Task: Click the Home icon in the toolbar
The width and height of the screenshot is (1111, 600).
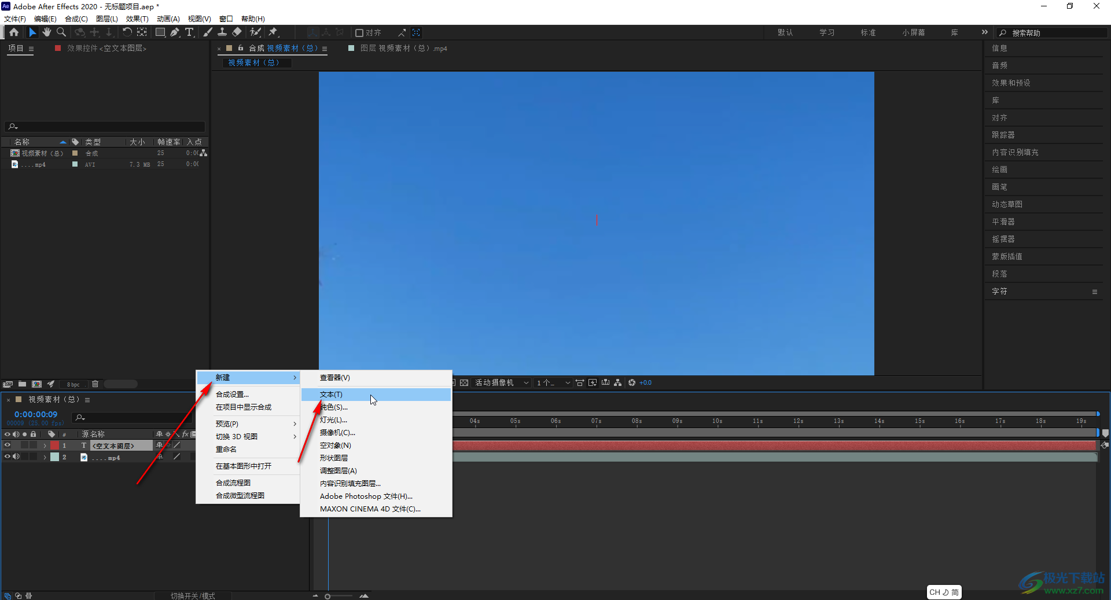Action: click(14, 32)
